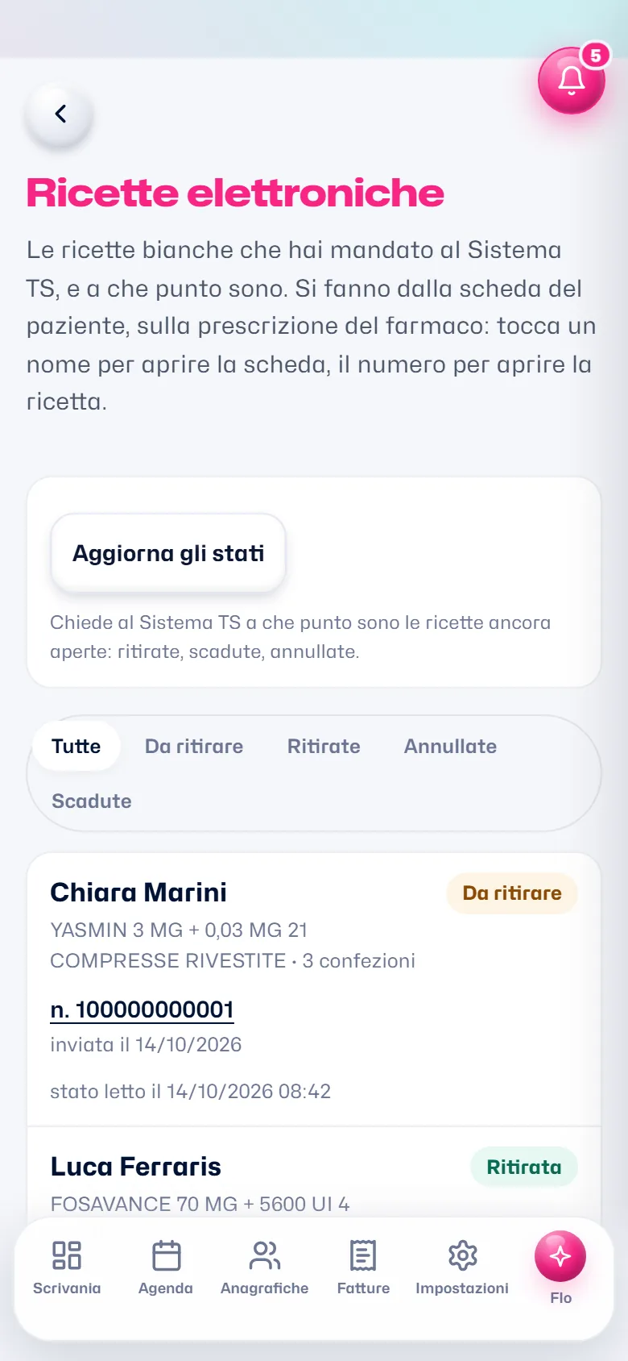
Task: Open the notifications bell with badge
Action: tap(572, 81)
